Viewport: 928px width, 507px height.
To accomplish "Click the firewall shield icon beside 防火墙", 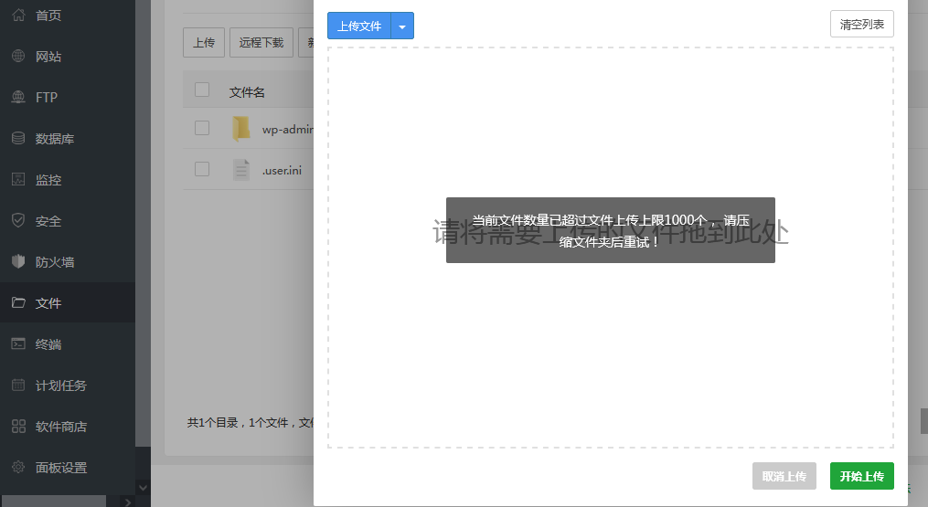I will pyautogui.click(x=18, y=261).
